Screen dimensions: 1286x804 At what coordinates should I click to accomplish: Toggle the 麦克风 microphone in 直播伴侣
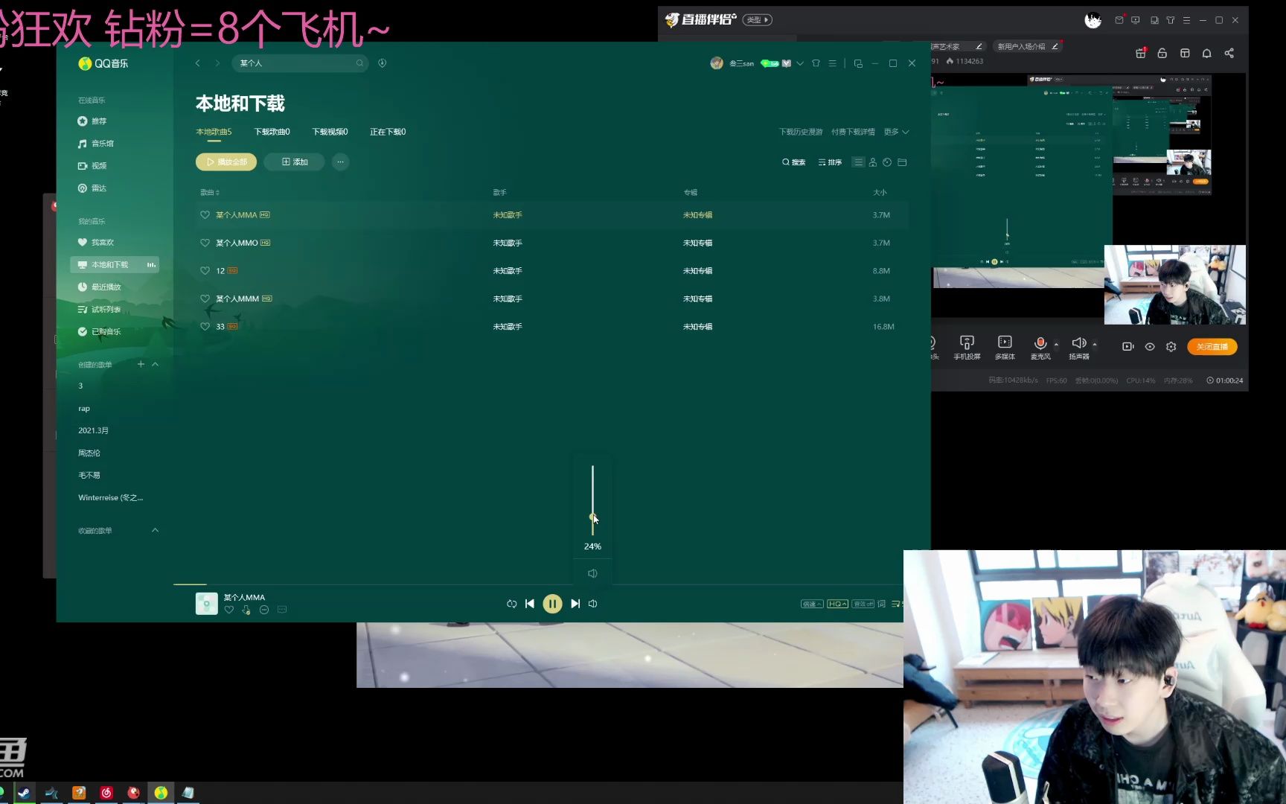1040,347
